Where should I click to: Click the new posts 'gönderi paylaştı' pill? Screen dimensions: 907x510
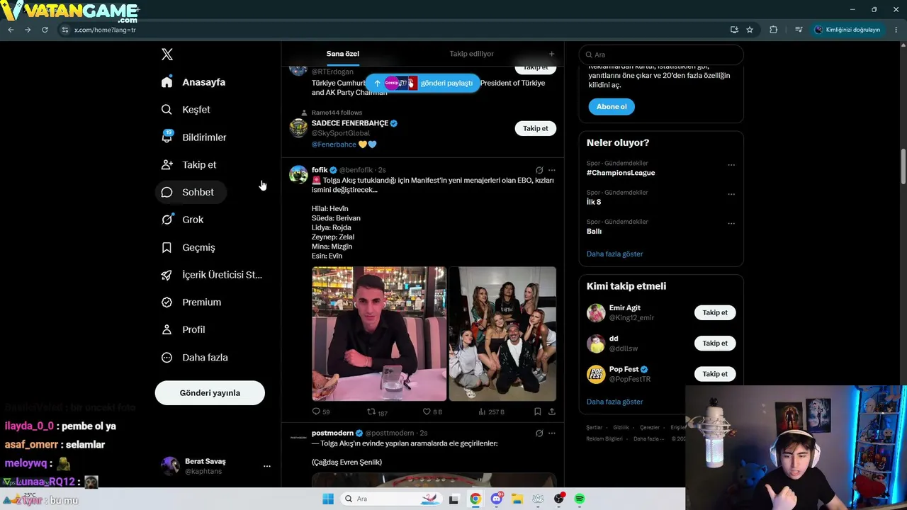coord(423,83)
